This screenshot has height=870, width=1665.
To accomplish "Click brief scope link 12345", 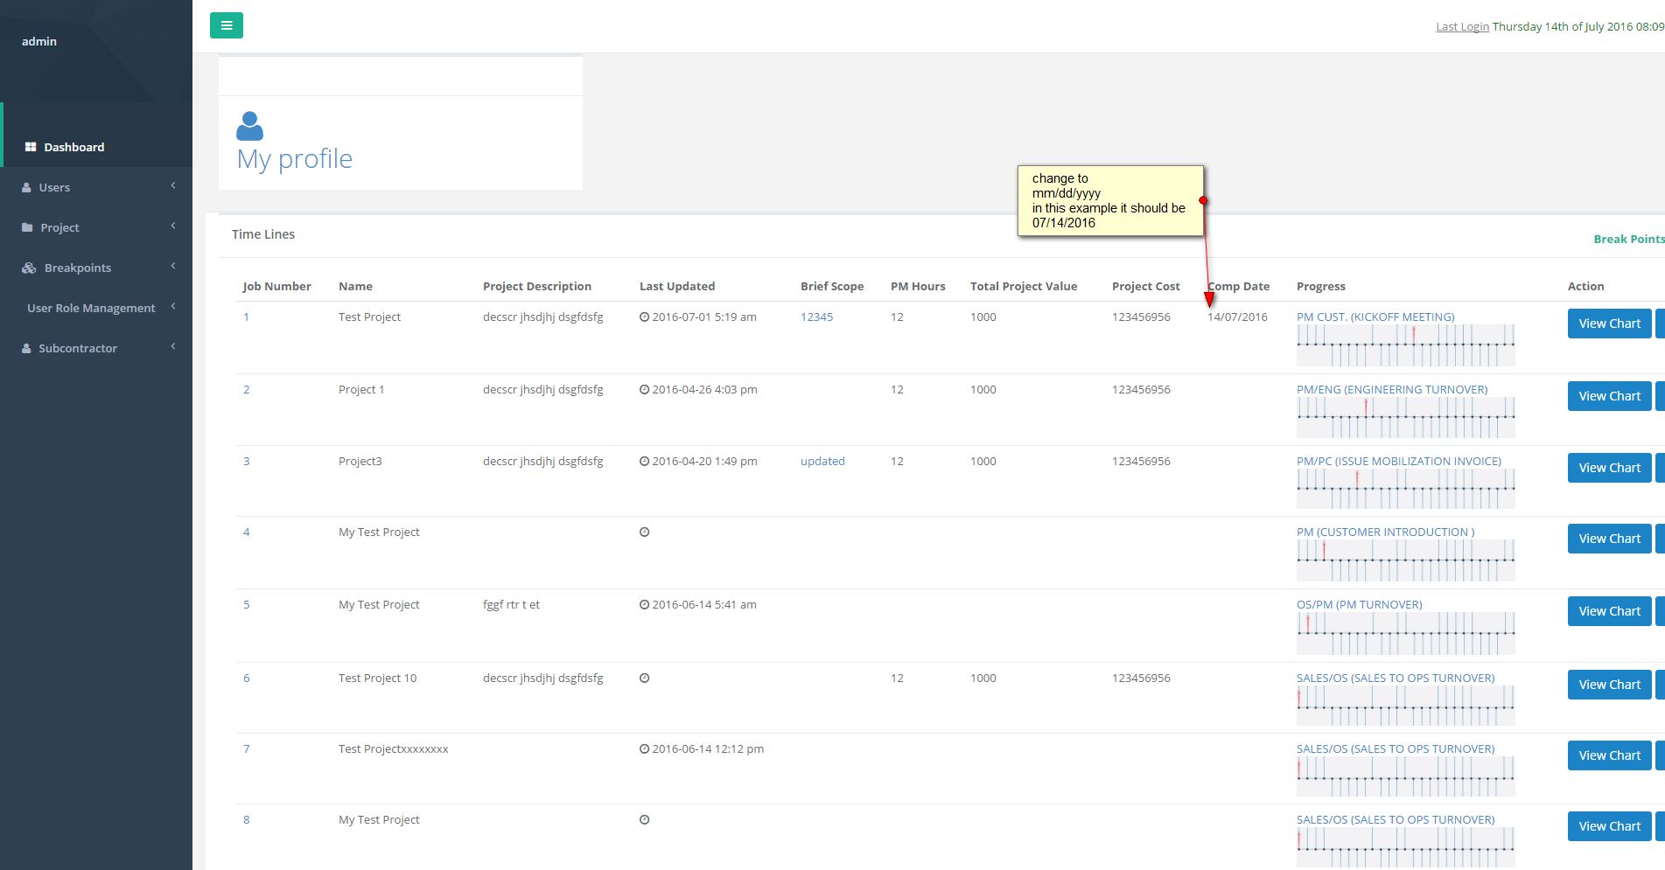I will [816, 317].
